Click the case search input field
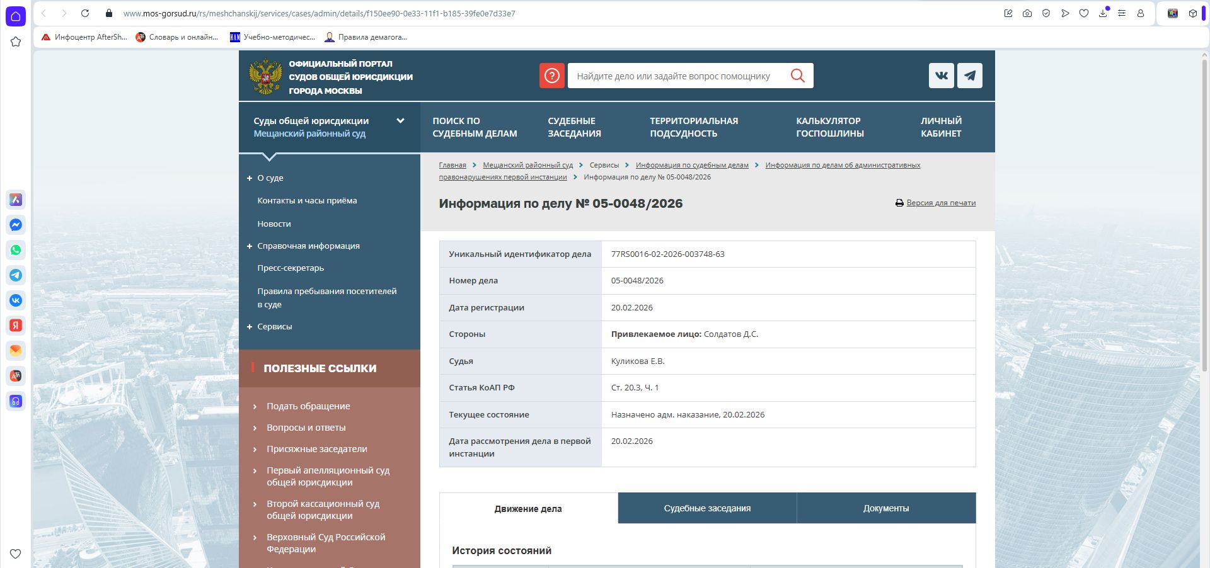The width and height of the screenshot is (1210, 568). tap(677, 76)
